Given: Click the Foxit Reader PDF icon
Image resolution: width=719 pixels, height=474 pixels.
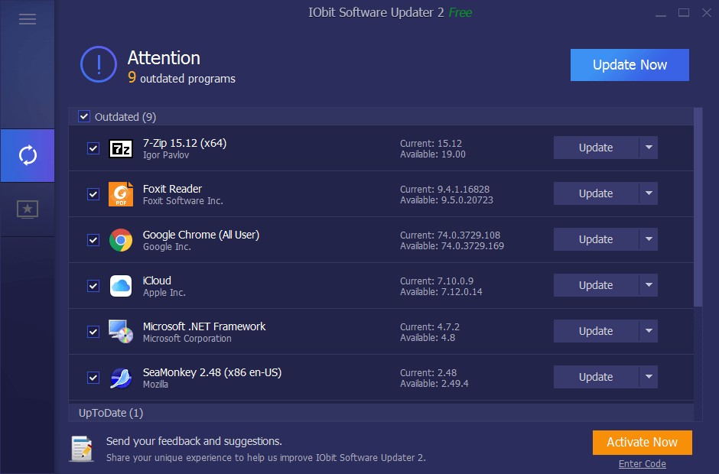Looking at the screenshot, I should coord(121,193).
